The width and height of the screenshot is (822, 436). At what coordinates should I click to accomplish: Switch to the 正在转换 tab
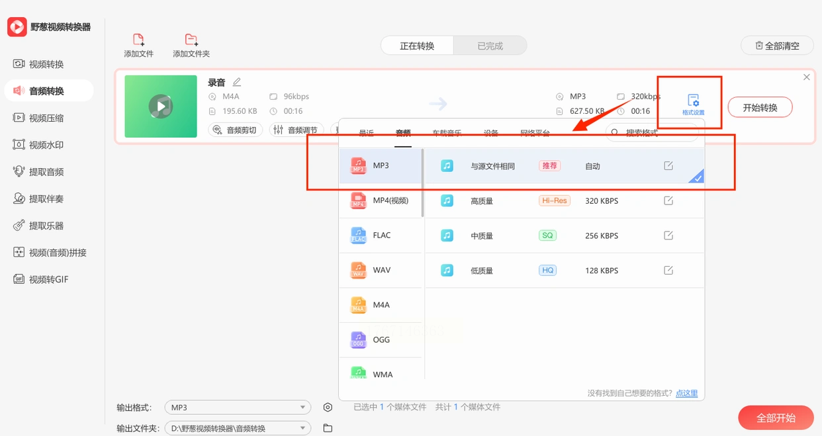point(417,46)
